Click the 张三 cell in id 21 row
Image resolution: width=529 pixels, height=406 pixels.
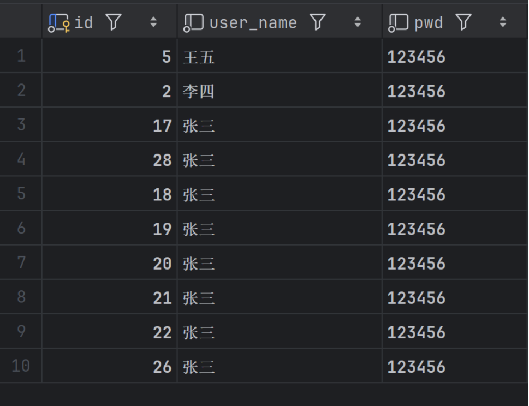click(280, 297)
